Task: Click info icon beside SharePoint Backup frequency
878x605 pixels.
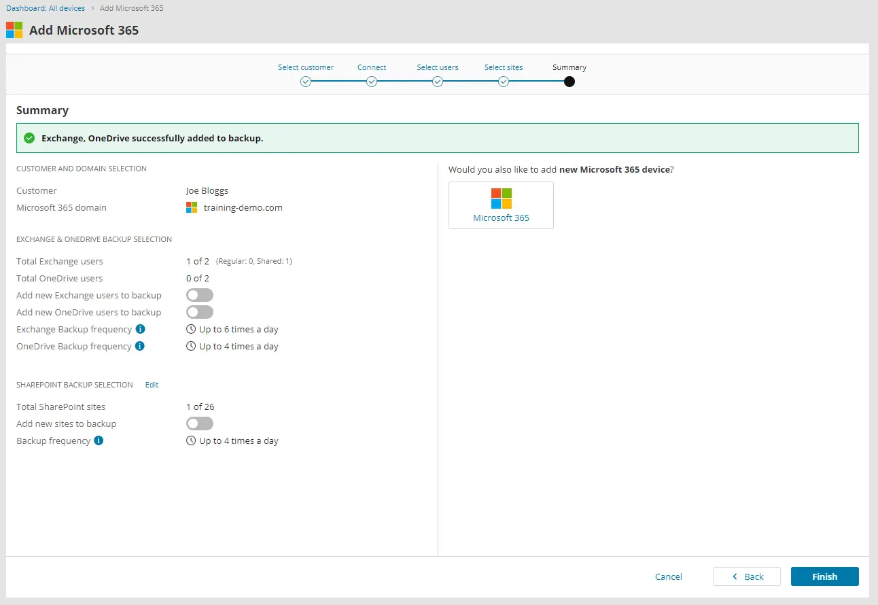Action: click(99, 440)
